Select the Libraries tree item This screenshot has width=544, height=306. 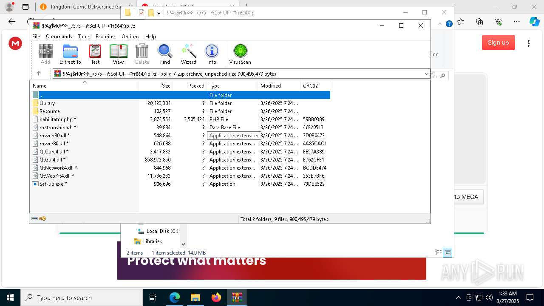[x=152, y=241]
